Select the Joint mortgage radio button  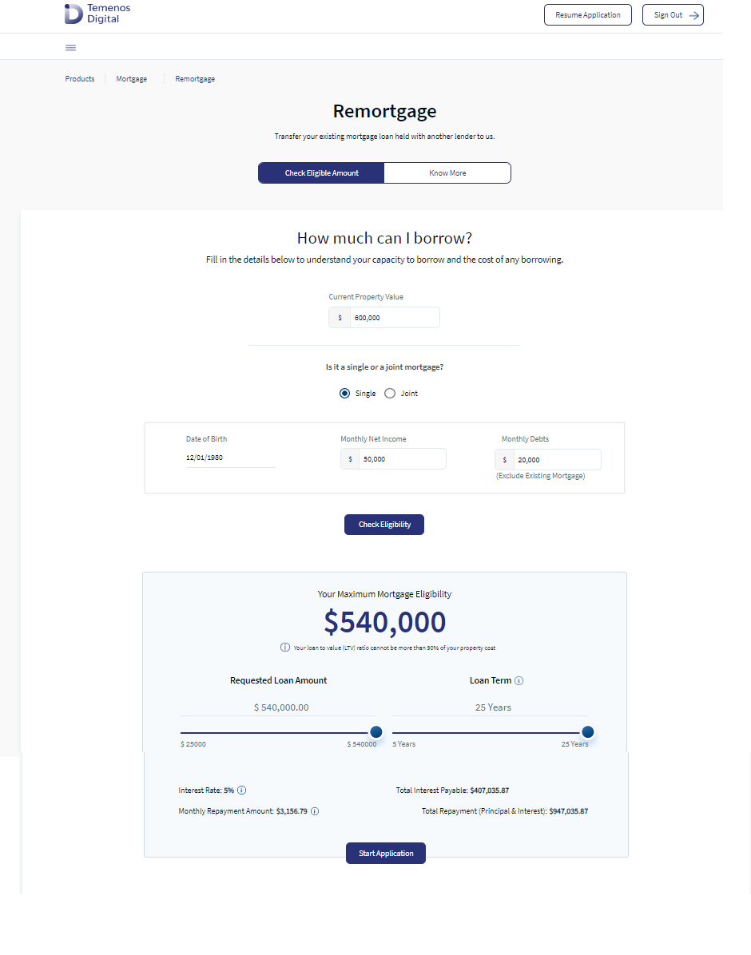(390, 394)
